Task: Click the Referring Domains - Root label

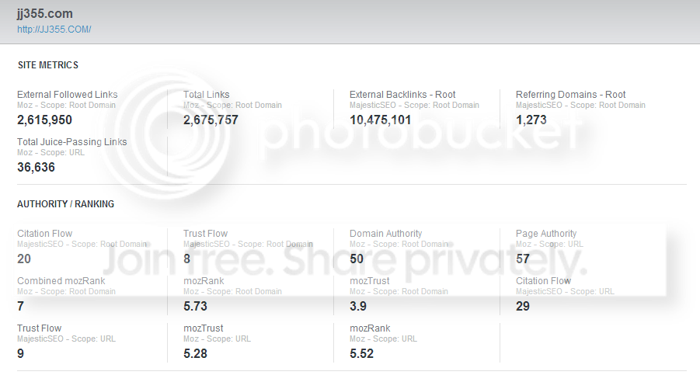Action: click(570, 95)
